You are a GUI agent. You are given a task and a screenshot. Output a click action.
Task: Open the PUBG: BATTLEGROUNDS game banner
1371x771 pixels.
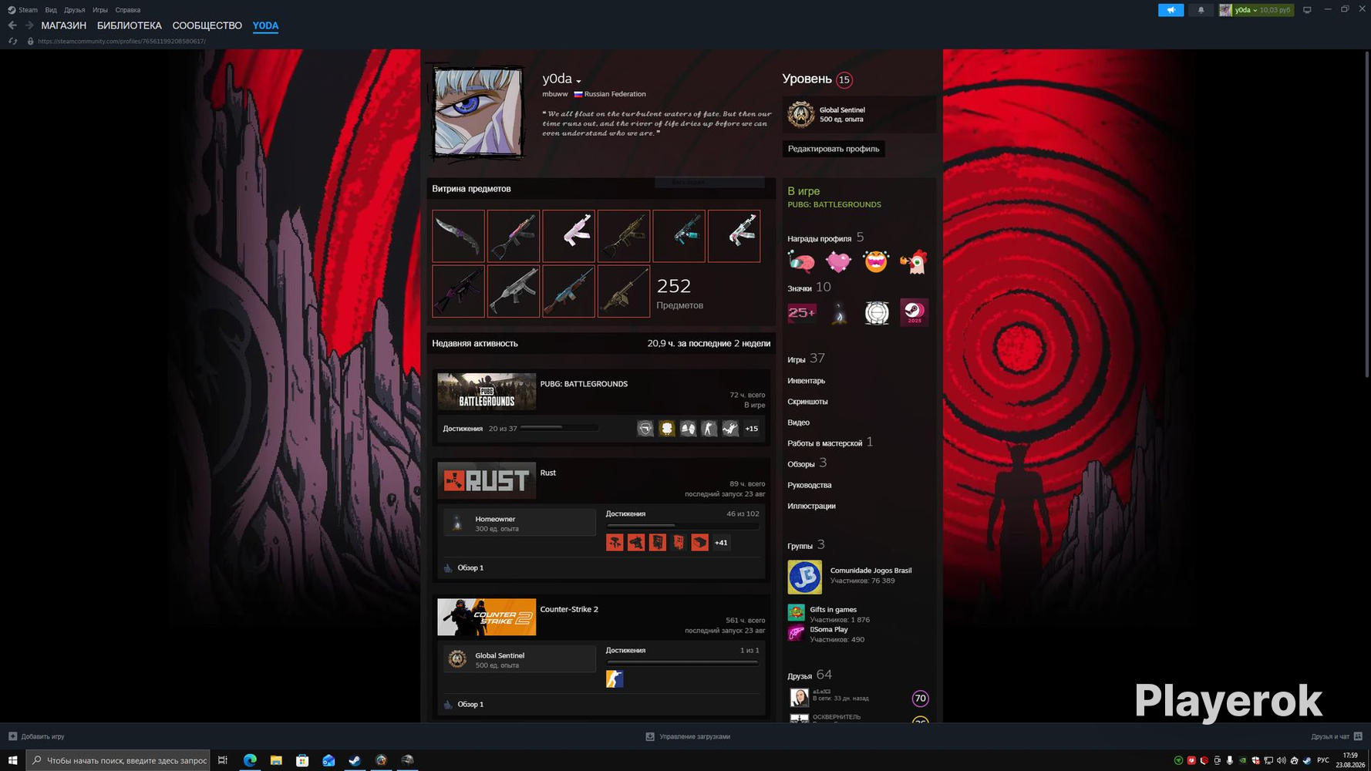click(x=487, y=392)
